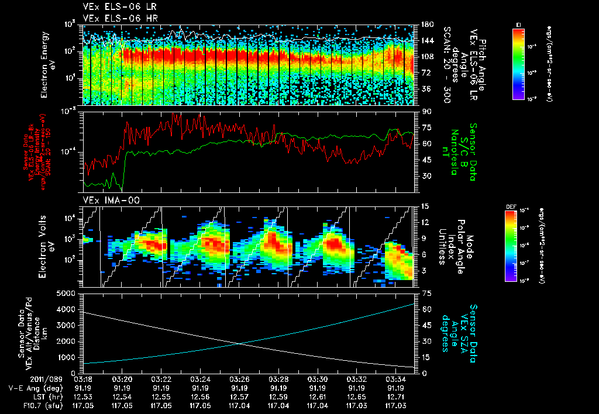
Task: Click the LST value 12.53
Action: (x=83, y=397)
